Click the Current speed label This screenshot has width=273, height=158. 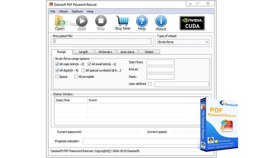157,132
